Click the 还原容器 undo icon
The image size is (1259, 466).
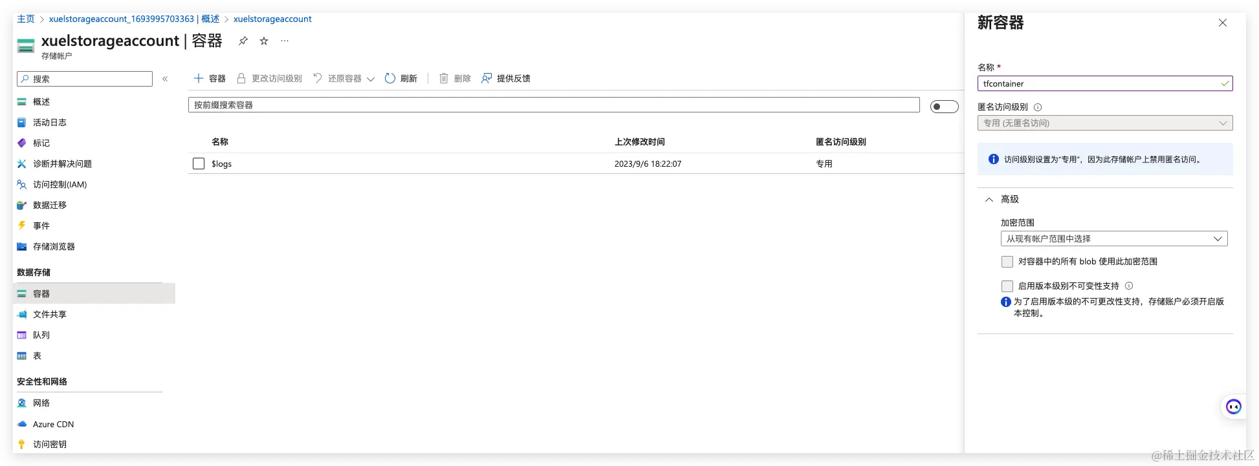tap(318, 78)
